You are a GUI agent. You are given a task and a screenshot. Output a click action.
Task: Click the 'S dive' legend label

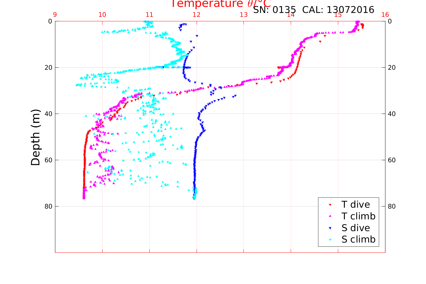tap(356, 228)
